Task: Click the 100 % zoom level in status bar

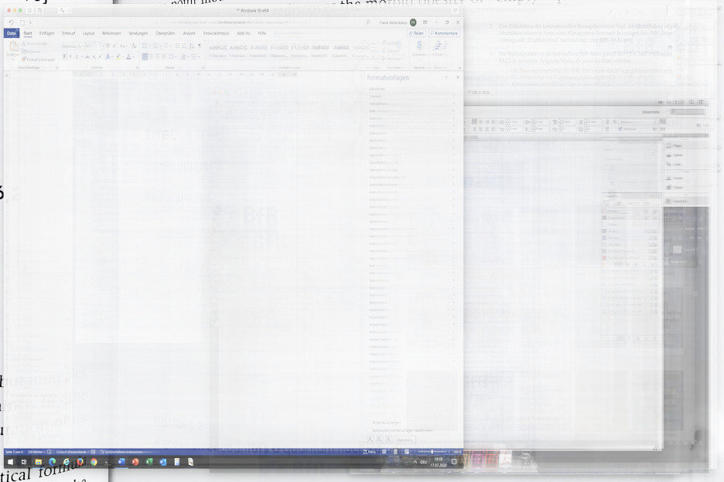Action: click(x=457, y=452)
